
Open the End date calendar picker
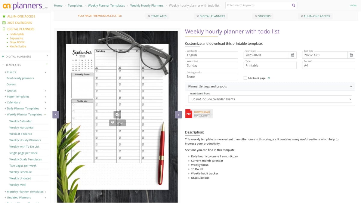[x=351, y=55]
